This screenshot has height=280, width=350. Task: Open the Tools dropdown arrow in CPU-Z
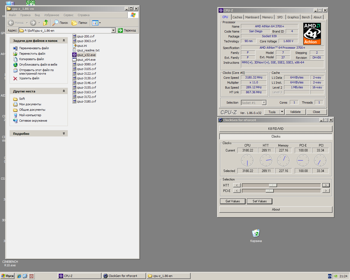pyautogui.click(x=282, y=112)
